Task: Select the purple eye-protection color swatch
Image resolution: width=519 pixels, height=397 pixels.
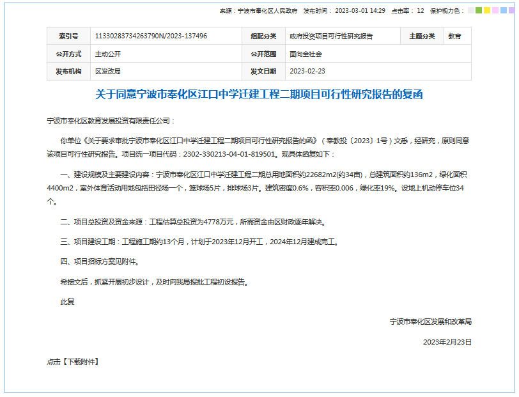Action: click(x=512, y=11)
